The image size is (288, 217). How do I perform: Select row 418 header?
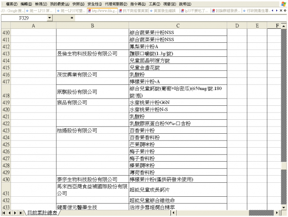point(6,92)
